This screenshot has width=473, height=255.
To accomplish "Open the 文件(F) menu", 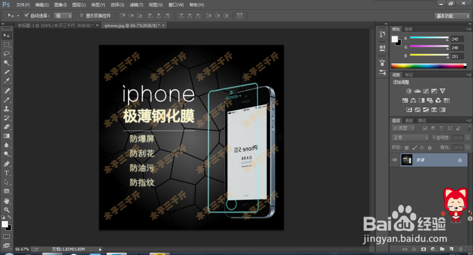I will point(23,5).
